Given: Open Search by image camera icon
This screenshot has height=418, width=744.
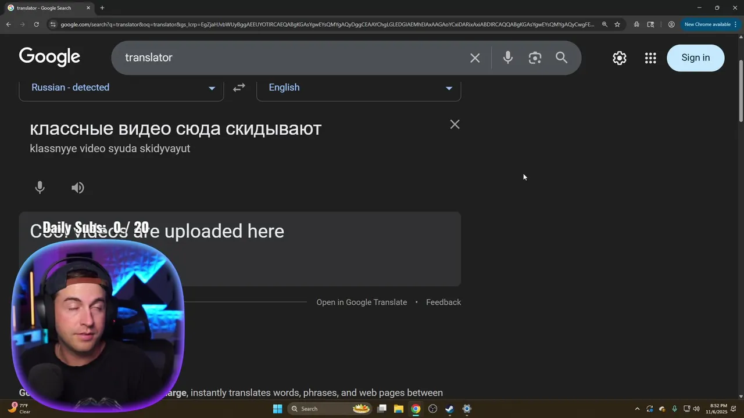Looking at the screenshot, I should 535,57.
